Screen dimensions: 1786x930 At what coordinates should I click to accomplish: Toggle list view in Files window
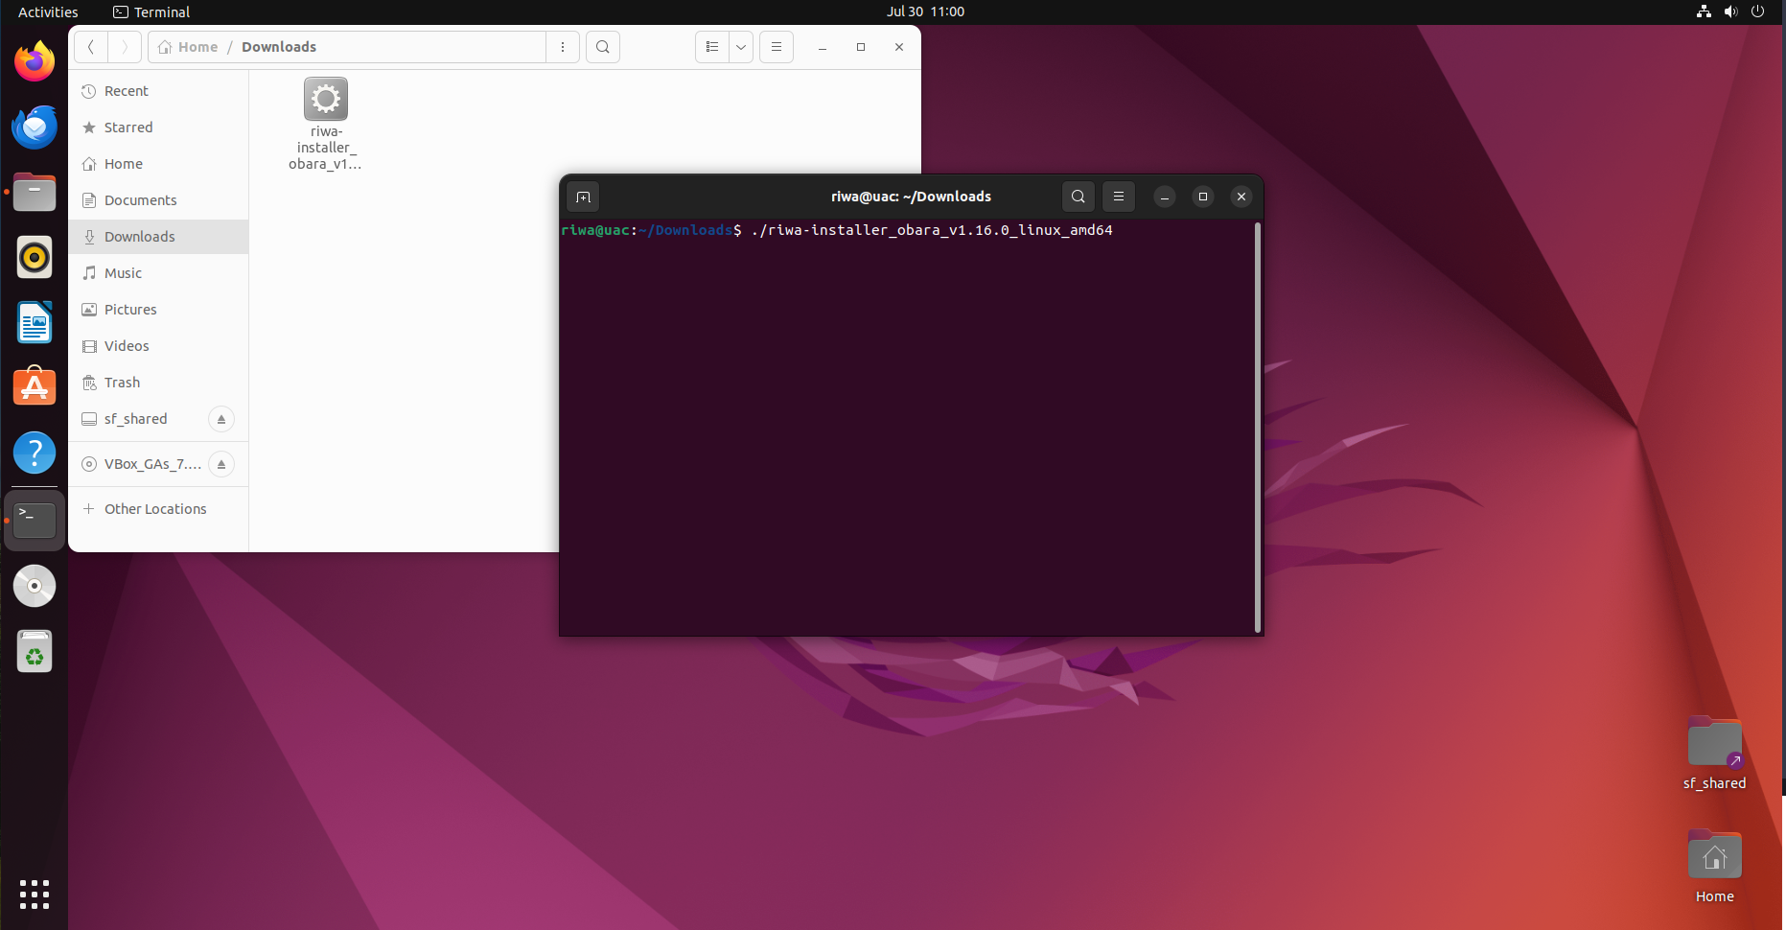tap(712, 47)
